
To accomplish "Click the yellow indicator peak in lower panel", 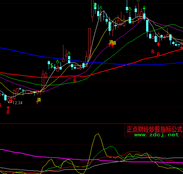I will (x=98, y=134).
